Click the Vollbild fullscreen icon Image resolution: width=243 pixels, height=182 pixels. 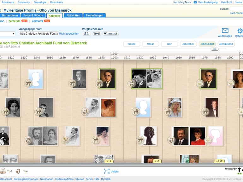(107, 171)
